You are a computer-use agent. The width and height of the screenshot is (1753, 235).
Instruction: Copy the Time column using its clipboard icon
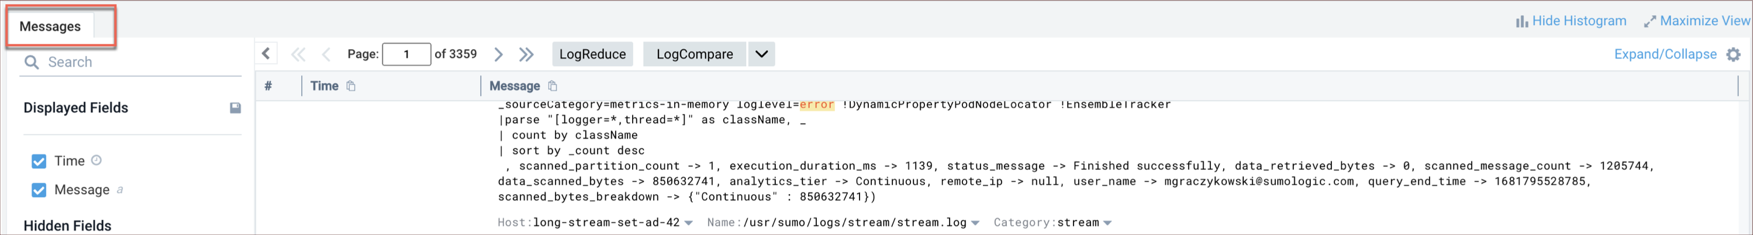pos(351,86)
